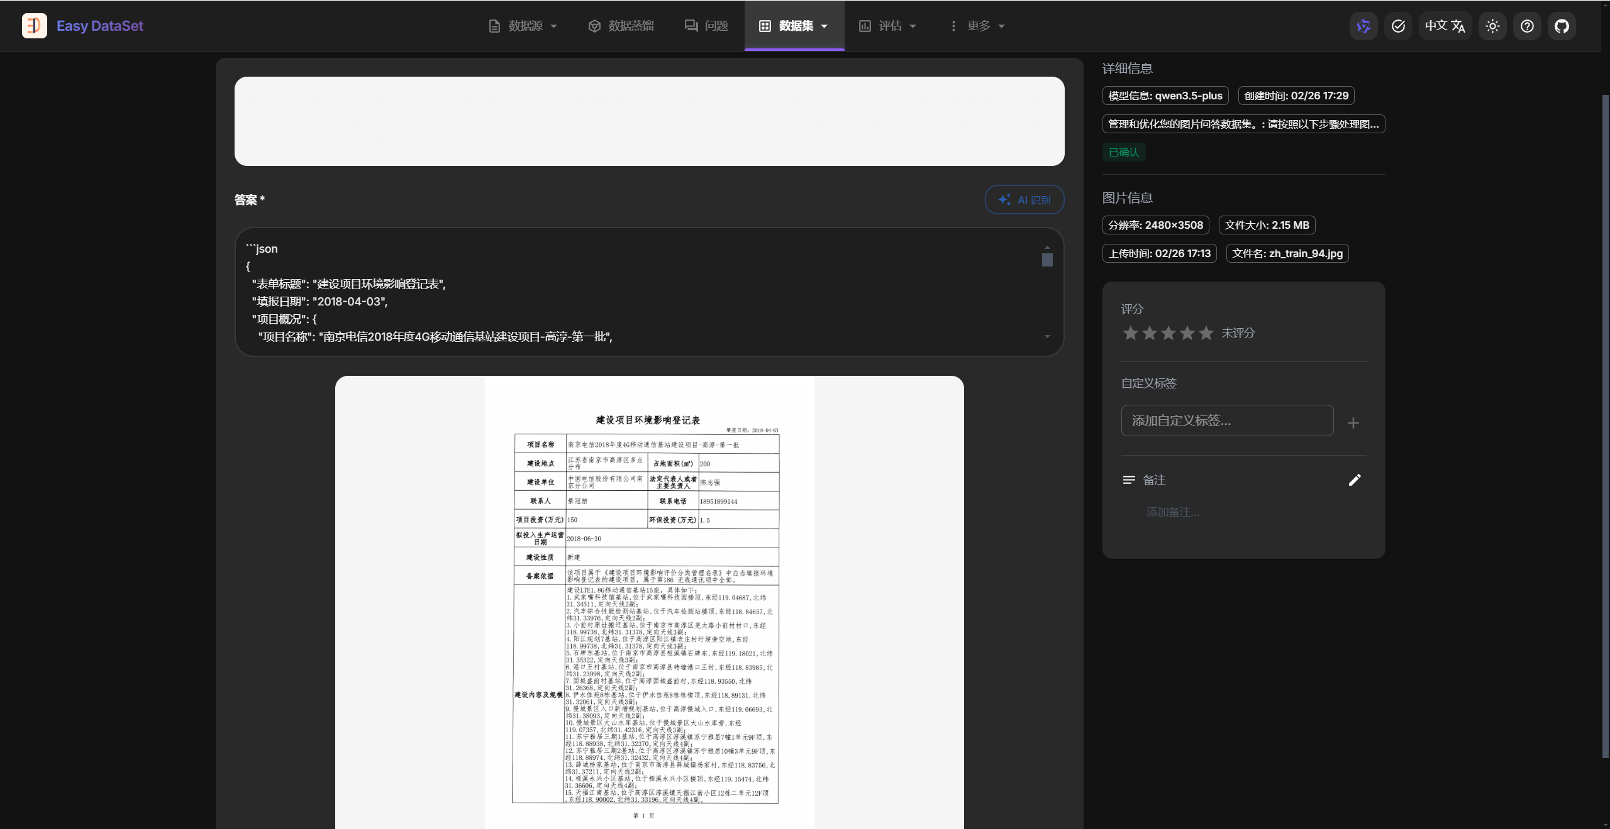Click the AI 识别 button

(x=1024, y=200)
